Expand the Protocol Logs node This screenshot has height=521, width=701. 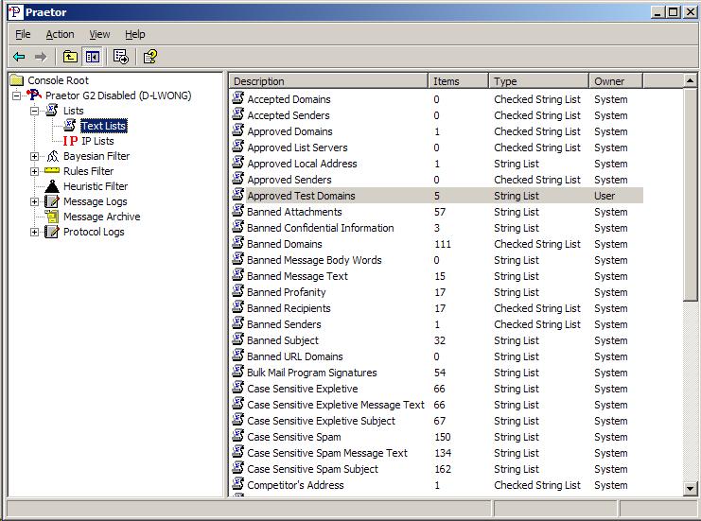click(x=34, y=233)
